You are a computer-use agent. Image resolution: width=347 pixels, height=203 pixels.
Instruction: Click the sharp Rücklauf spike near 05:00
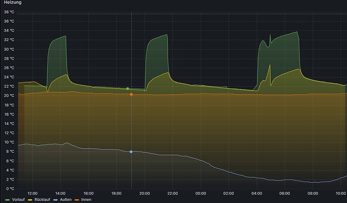pyautogui.click(x=270, y=65)
